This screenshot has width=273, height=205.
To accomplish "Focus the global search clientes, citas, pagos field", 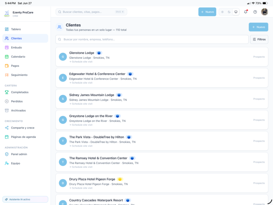I will [x=91, y=12].
